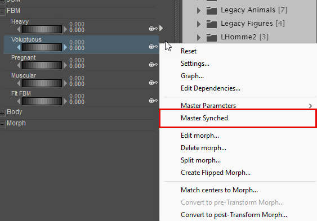Click the Muscular dial slider
The height and width of the screenshot is (221, 317).
pos(42,83)
